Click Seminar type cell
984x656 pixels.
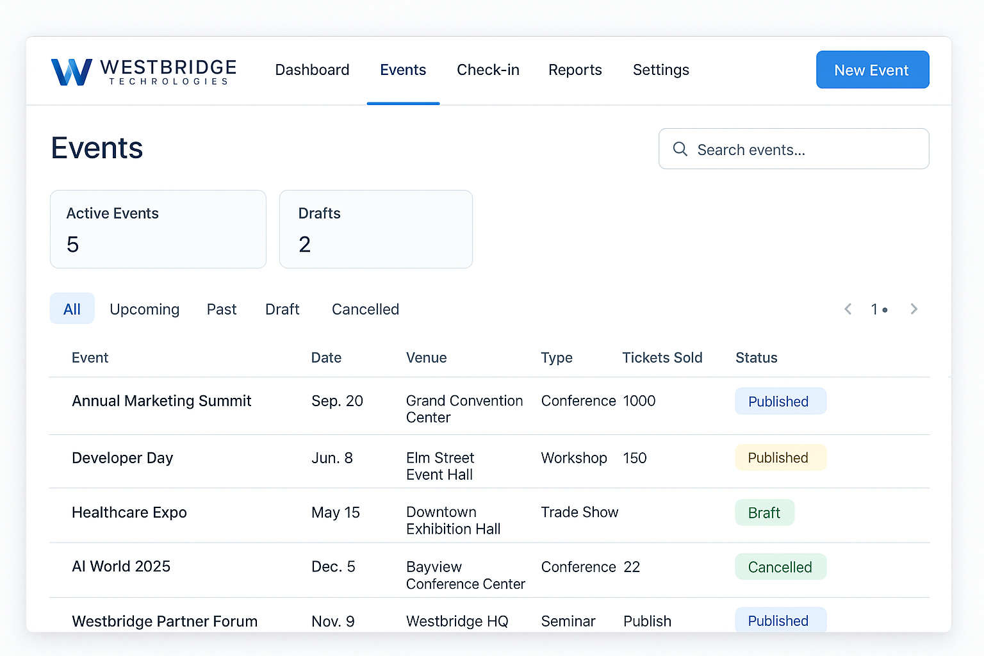coord(568,621)
